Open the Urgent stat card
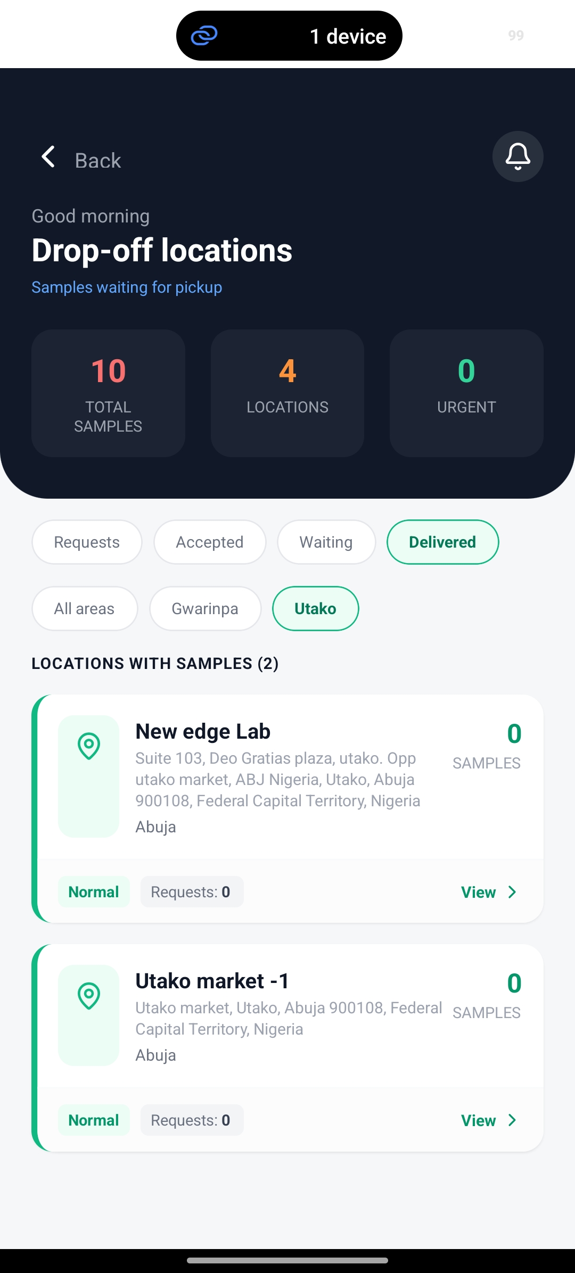 tap(466, 393)
